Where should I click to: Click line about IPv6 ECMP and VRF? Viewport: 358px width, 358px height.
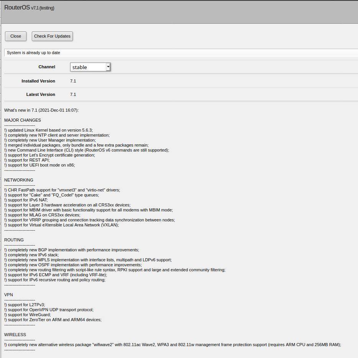(x=56, y=275)
